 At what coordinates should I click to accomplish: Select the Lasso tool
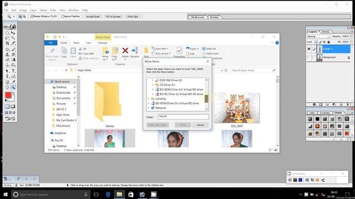(x=7, y=38)
